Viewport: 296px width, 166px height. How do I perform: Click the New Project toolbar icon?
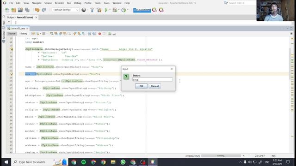13,10
